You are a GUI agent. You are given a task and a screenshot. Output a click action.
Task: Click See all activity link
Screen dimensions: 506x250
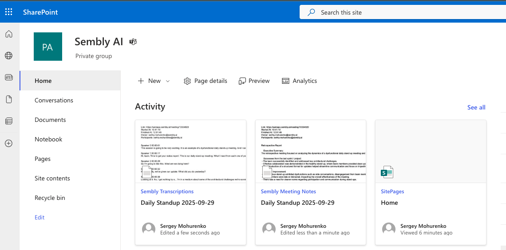[476, 107]
